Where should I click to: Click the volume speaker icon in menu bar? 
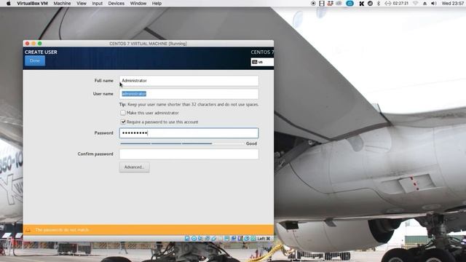click(434, 3)
